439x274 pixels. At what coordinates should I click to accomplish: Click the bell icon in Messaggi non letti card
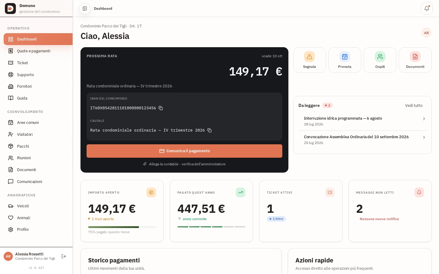coord(419,192)
